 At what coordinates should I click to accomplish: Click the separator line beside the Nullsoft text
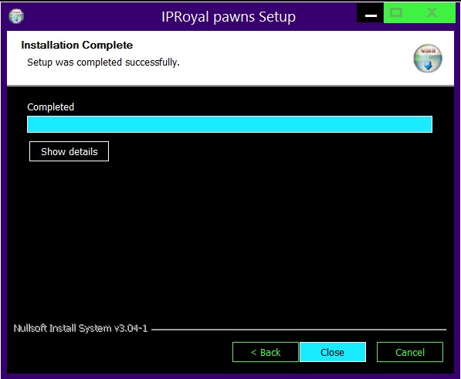click(299, 330)
